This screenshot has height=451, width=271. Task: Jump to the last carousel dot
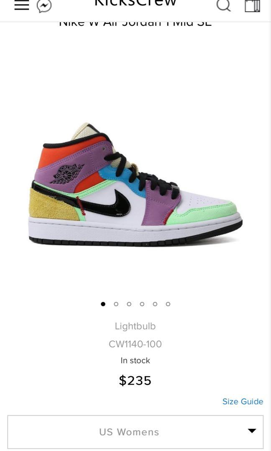click(x=168, y=304)
